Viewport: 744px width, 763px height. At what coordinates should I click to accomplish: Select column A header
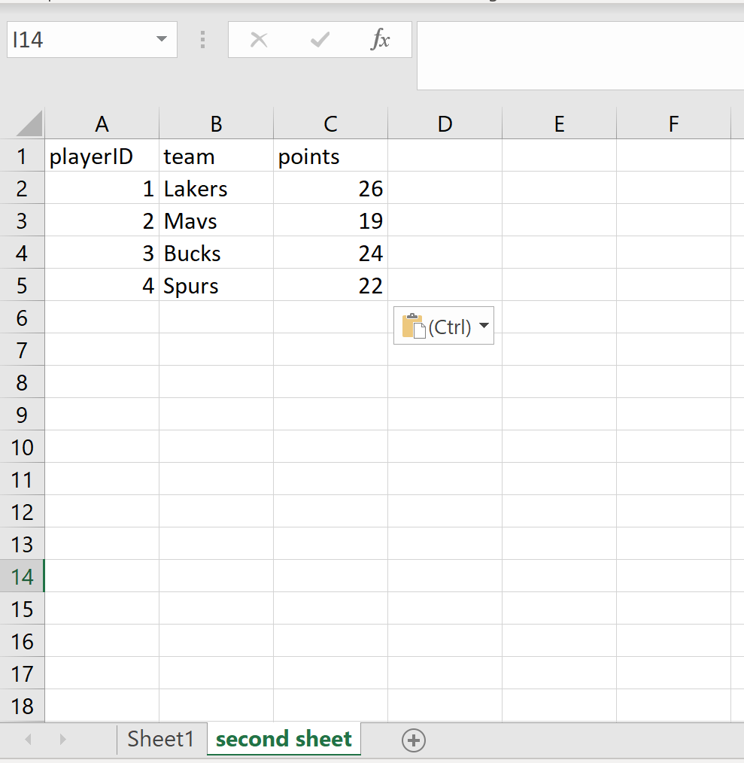[102, 123]
